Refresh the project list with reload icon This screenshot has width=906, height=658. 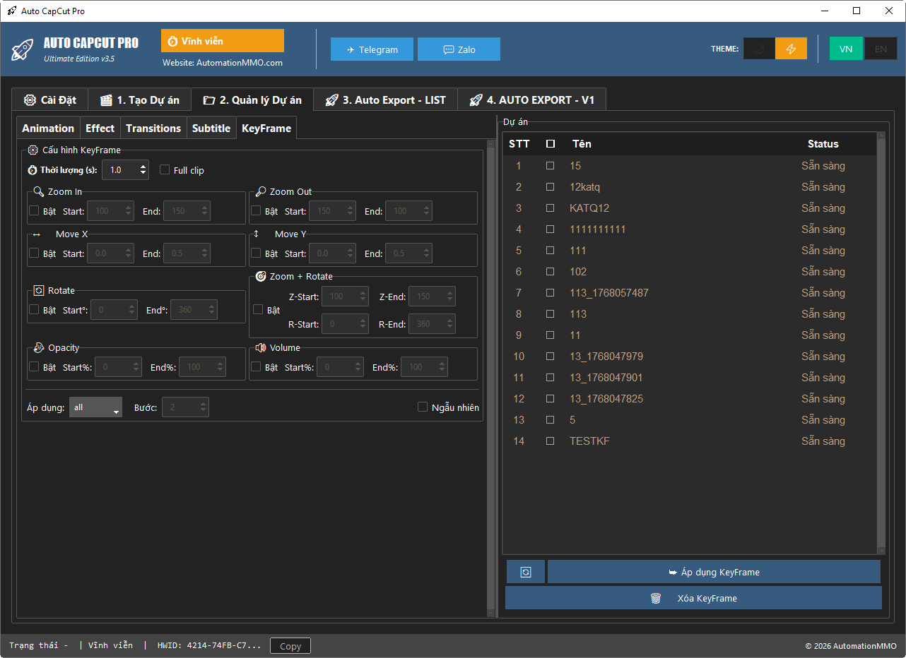point(525,572)
